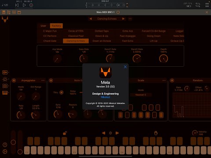Select the C Major Fun preset

[50, 31]
